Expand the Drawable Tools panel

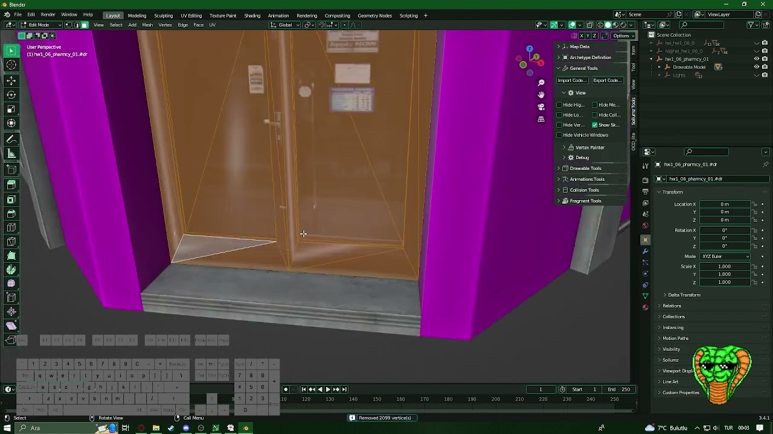[591, 168]
